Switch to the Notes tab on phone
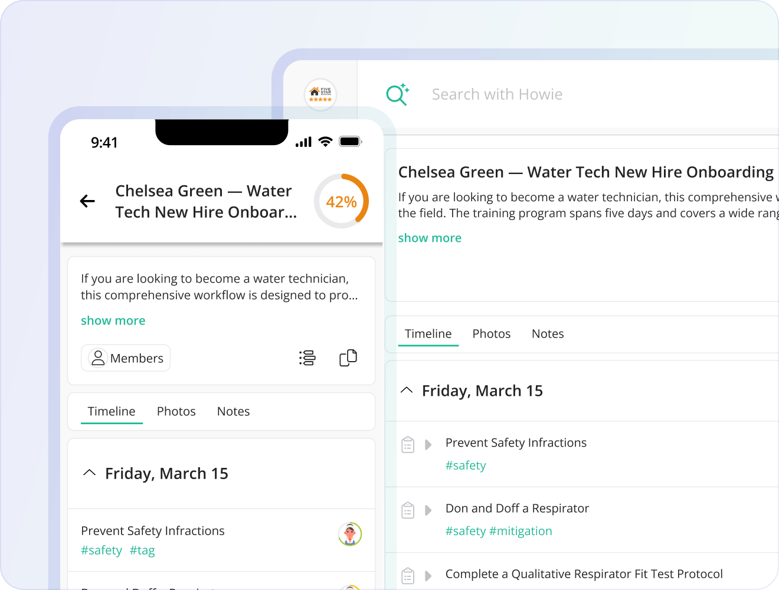 point(234,411)
